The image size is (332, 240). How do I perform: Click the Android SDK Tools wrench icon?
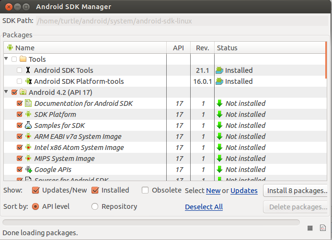(28, 70)
